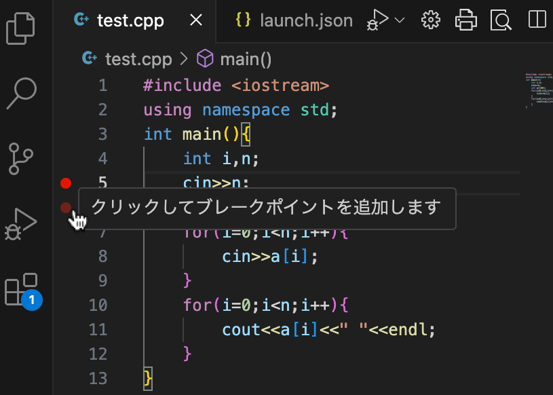Click the debug run button in toolbar
This screenshot has height=395, width=553.
pyautogui.click(x=377, y=20)
